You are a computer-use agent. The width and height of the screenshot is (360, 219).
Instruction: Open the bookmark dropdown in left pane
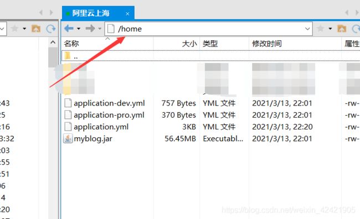(24, 29)
